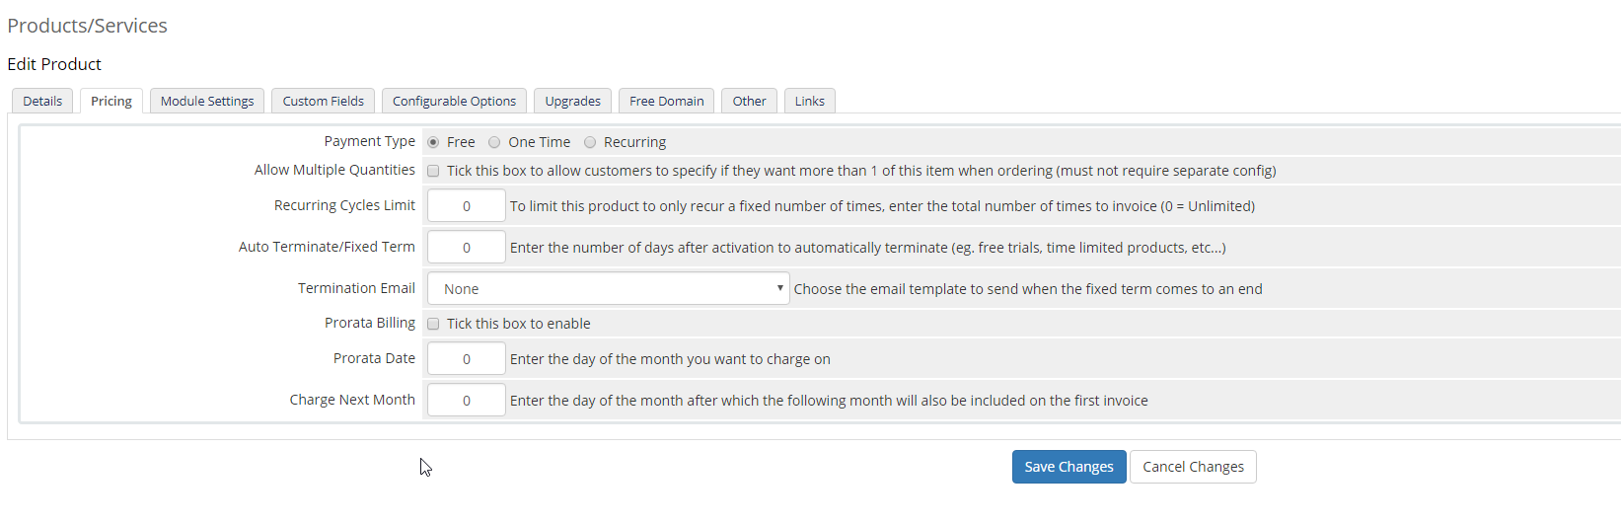Image resolution: width=1621 pixels, height=523 pixels.
Task: Open the Configurable Options tab
Action: pyautogui.click(x=454, y=101)
